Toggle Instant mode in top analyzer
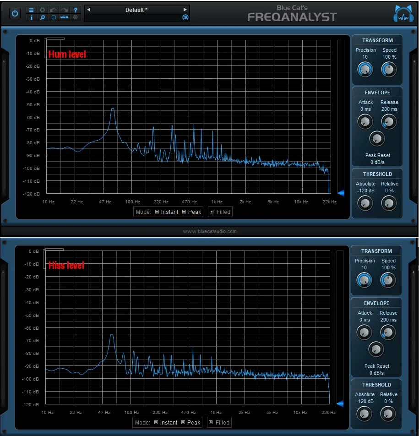This screenshot has height=436, width=419. coord(167,212)
